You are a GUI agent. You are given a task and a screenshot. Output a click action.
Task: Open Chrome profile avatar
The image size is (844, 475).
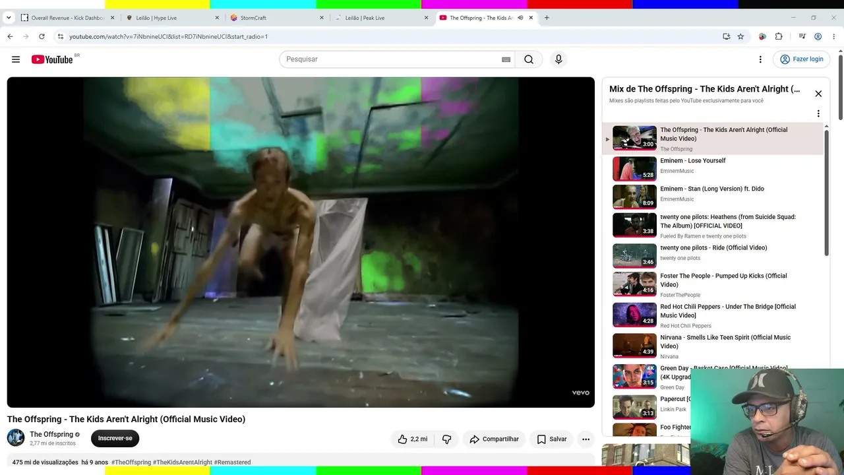(818, 36)
